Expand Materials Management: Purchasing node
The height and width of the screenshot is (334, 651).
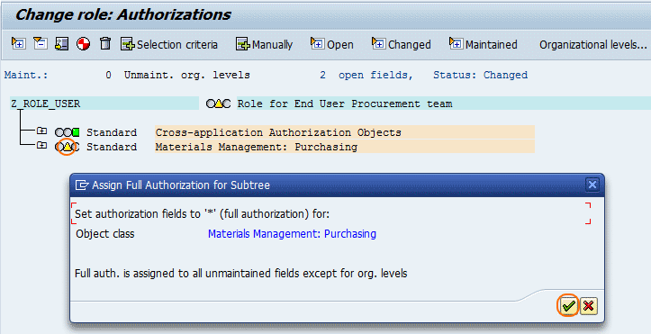pos(41,145)
